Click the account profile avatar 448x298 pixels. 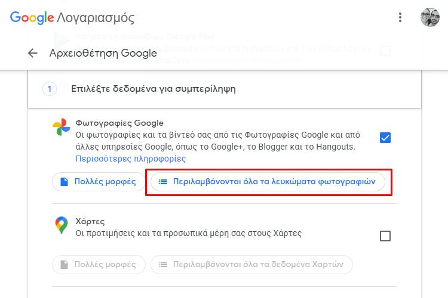pos(429,17)
